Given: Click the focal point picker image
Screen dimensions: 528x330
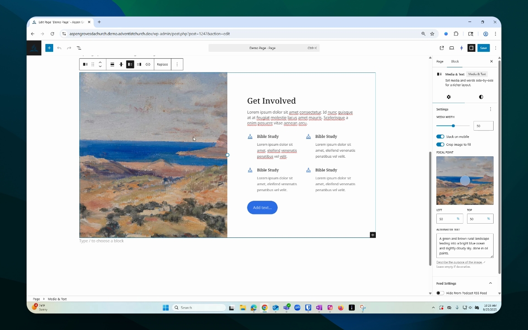Looking at the screenshot, I should point(465,181).
